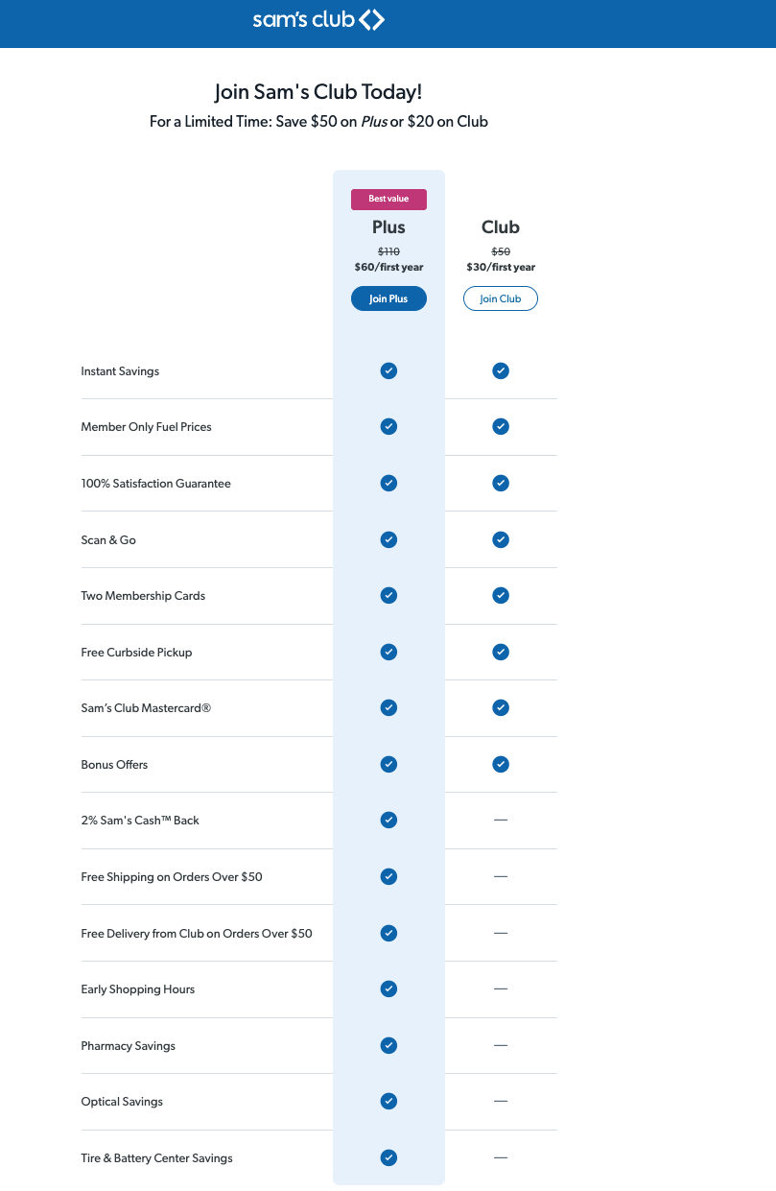Image resolution: width=776 pixels, height=1191 pixels.
Task: Click the Join Plus button
Action: tap(388, 298)
